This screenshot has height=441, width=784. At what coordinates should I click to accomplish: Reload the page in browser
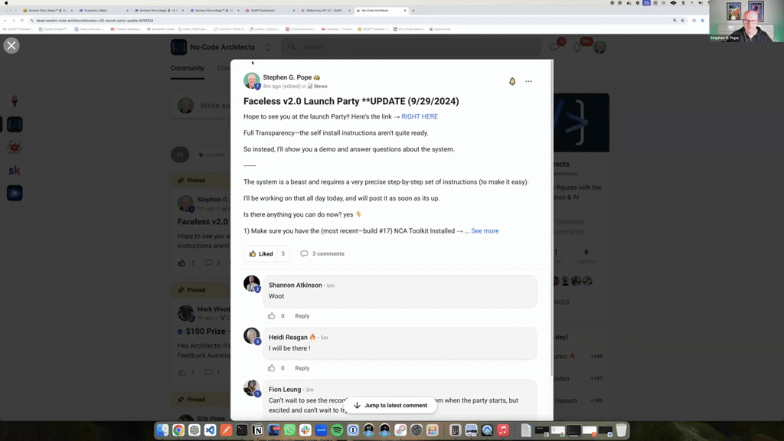pyautogui.click(x=21, y=21)
